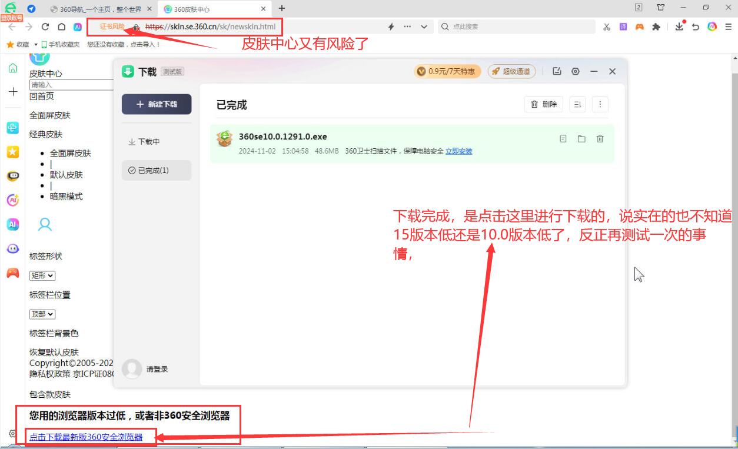Open the 标签形状 矩形 dropdown
738x449 pixels.
[x=42, y=275]
